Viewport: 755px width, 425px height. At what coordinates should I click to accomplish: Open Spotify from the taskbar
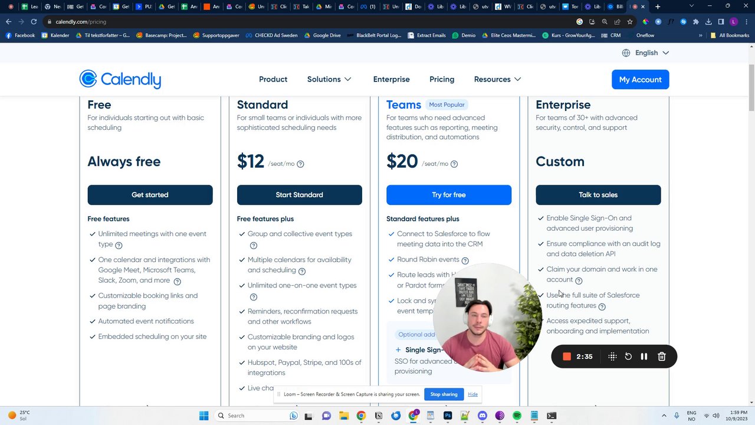tap(517, 416)
